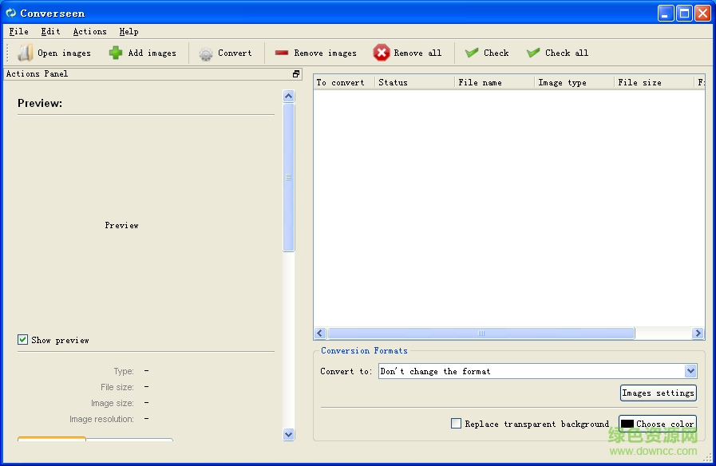716x466 pixels.
Task: Toggle the Show preview checkbox
Action: (23, 339)
